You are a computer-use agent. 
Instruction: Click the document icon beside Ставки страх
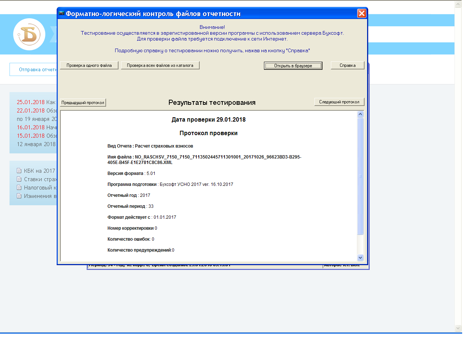tap(19, 179)
